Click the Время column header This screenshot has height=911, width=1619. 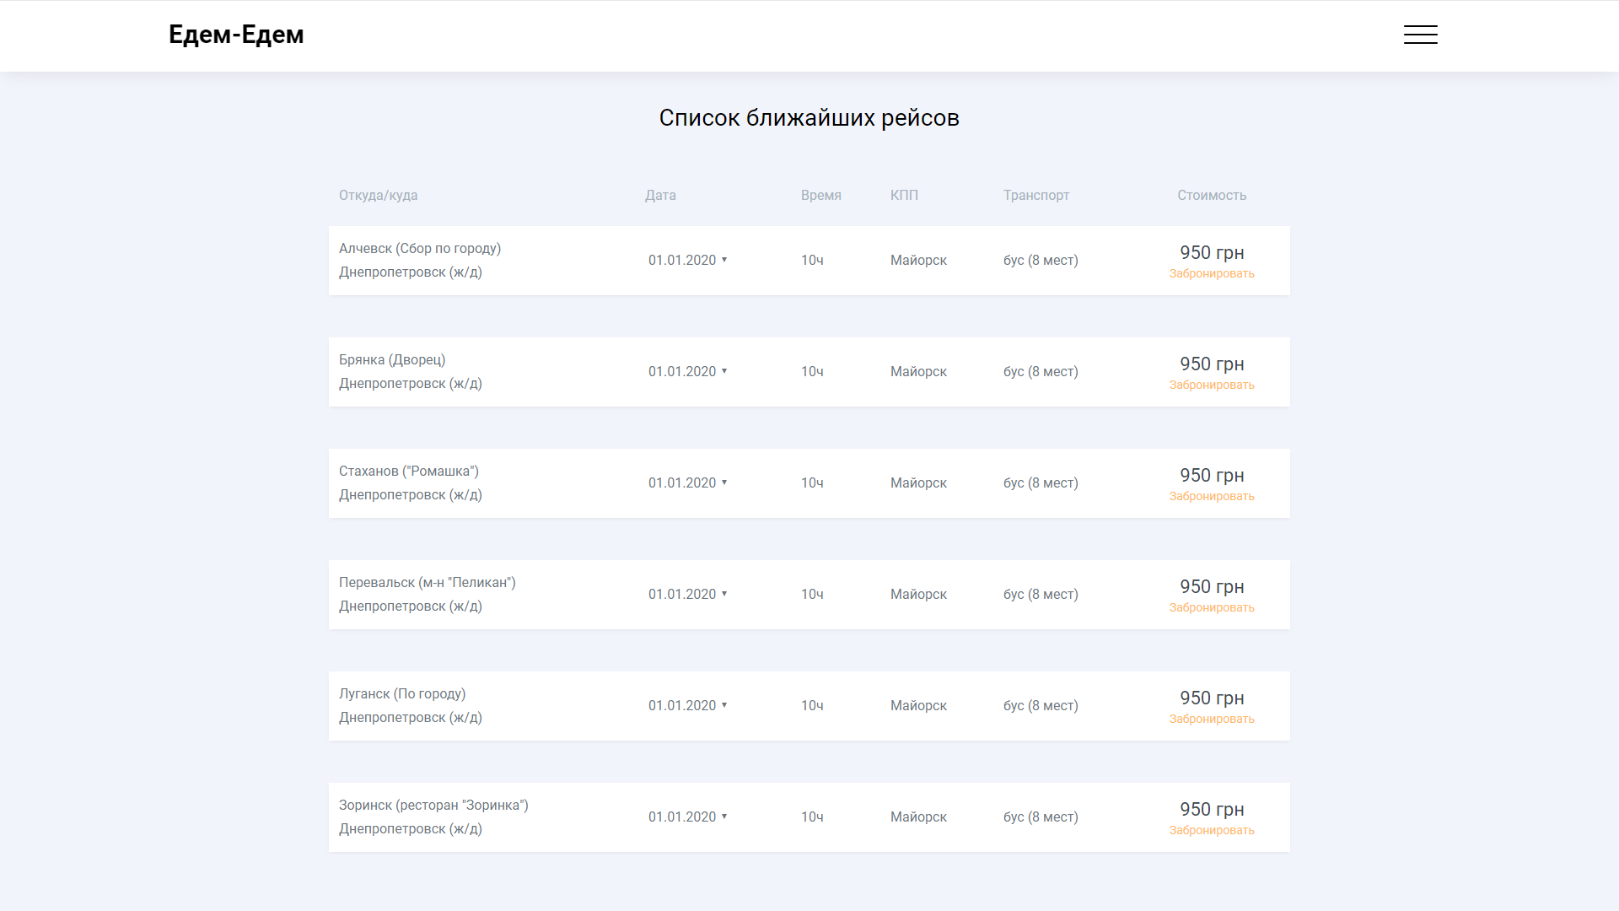click(x=821, y=195)
